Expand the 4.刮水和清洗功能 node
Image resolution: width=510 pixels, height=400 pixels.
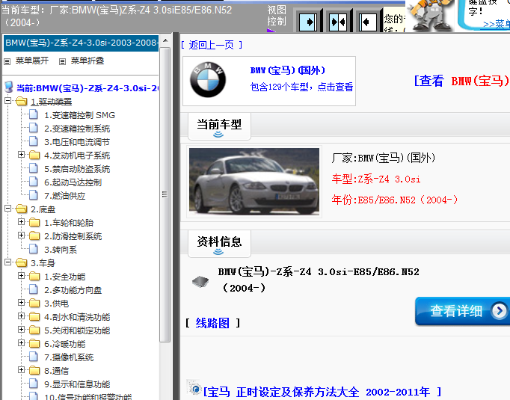click(x=21, y=316)
